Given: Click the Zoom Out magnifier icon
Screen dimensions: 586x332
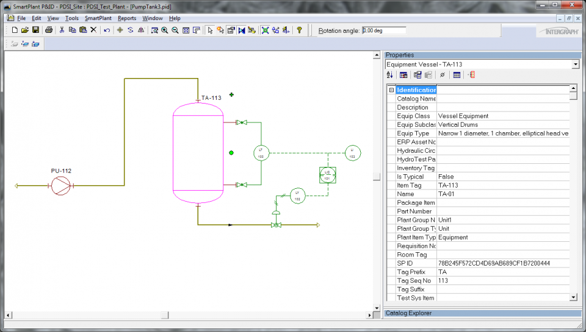Looking at the screenshot, I should 175,30.
